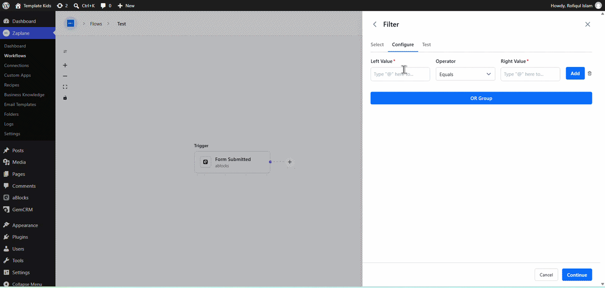Open Flows in the breadcrumb

[x=96, y=24]
